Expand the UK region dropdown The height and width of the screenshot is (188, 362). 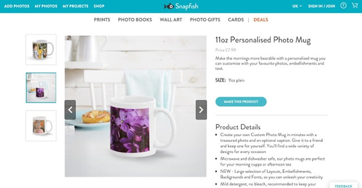(x=297, y=6)
